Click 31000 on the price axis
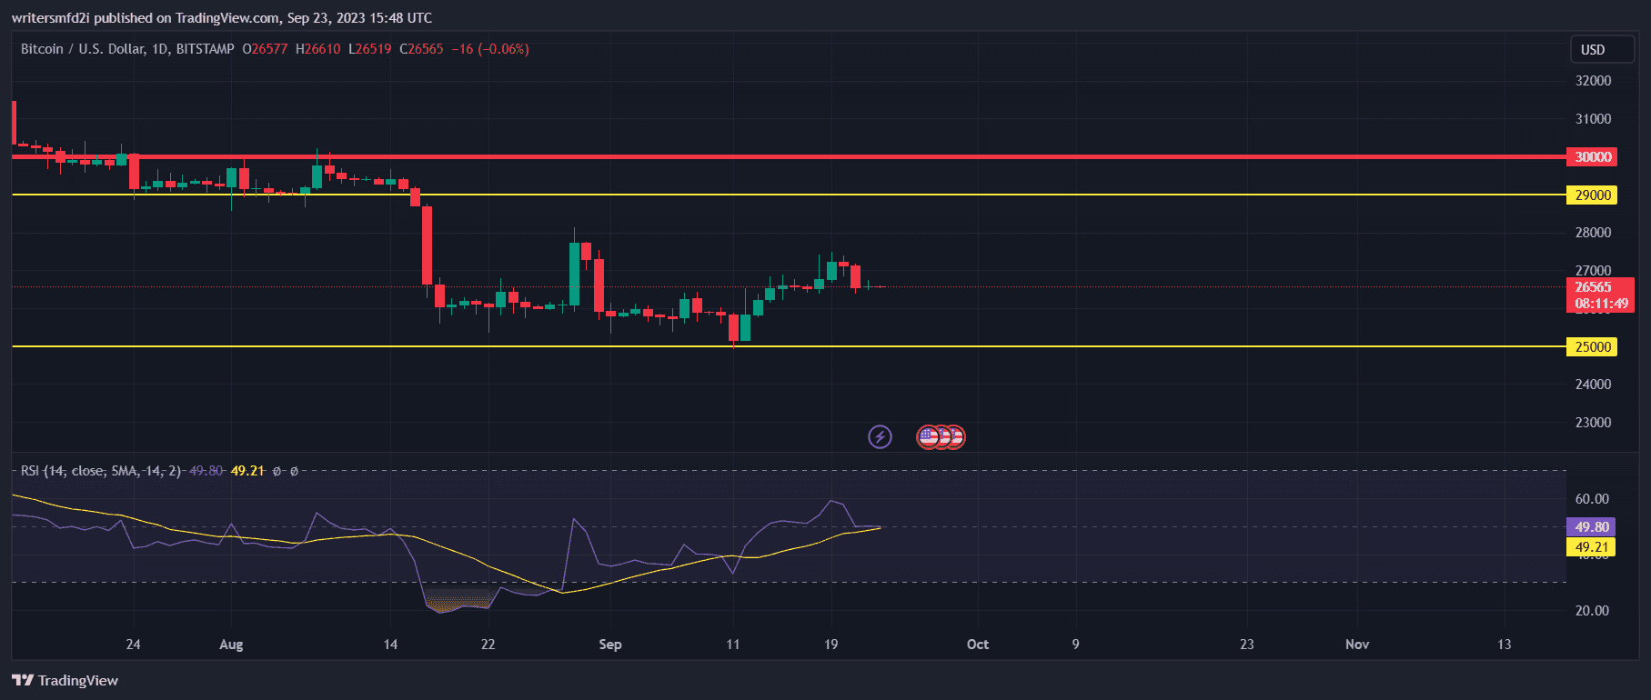Image resolution: width=1651 pixels, height=700 pixels. tap(1593, 119)
